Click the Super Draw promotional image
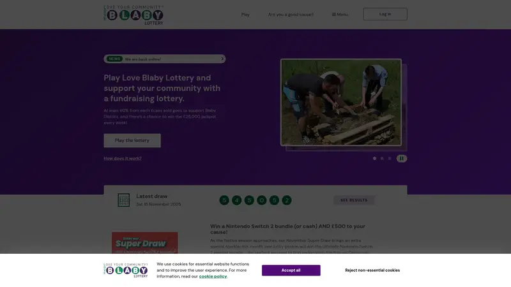The height and width of the screenshot is (287, 511). click(145, 243)
